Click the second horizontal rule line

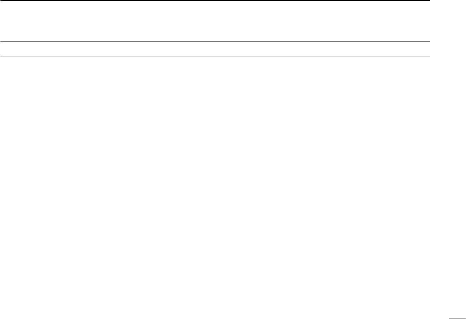(215, 42)
